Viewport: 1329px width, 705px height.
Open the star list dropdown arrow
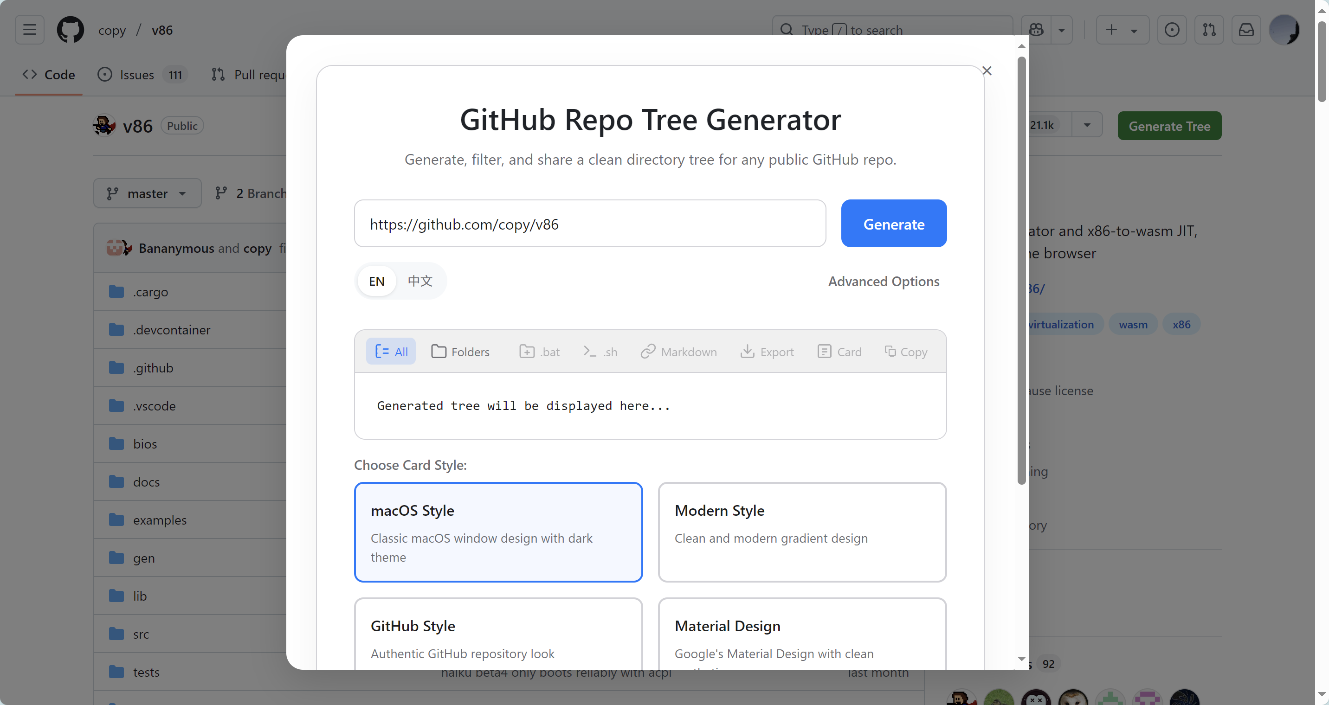pos(1086,125)
